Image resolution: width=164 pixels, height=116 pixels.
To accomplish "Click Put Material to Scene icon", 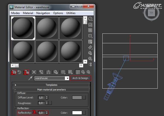I will click(x=20, y=72).
